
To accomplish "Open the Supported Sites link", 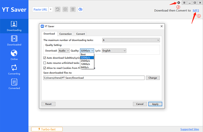I will [190, 129].
